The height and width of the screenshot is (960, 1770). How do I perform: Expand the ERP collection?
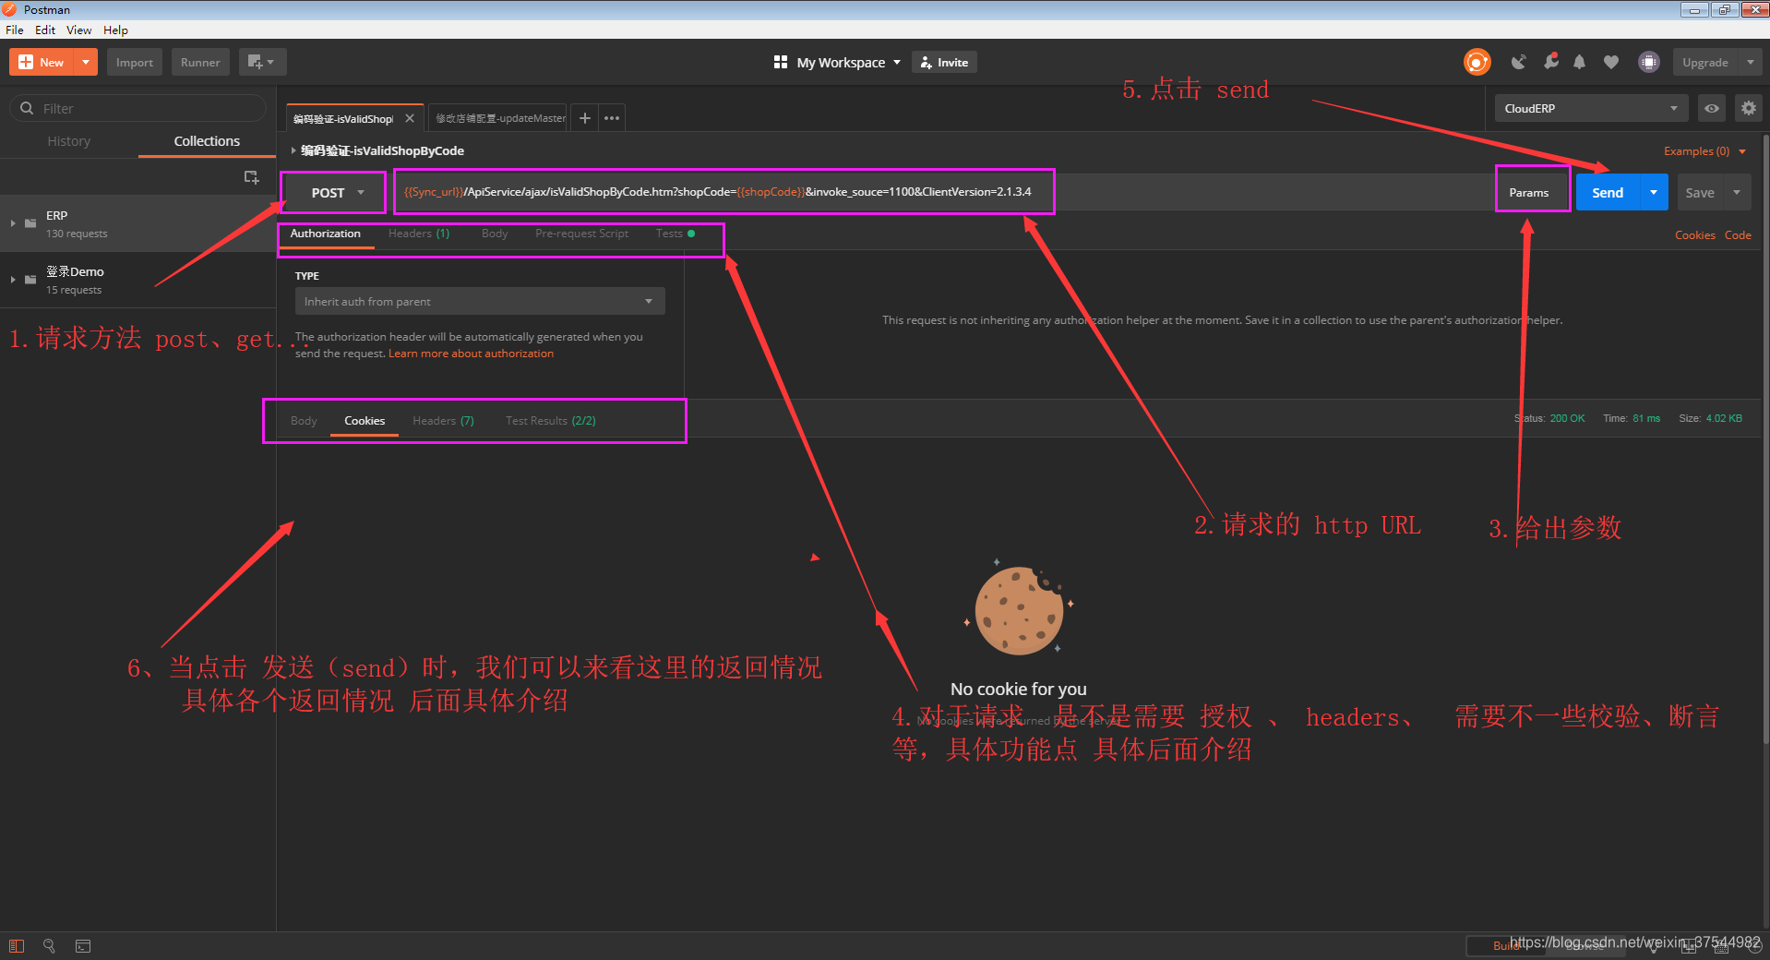point(13,223)
